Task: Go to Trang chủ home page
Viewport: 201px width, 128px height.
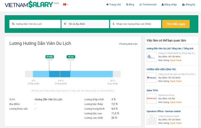Action: tap(114, 4)
